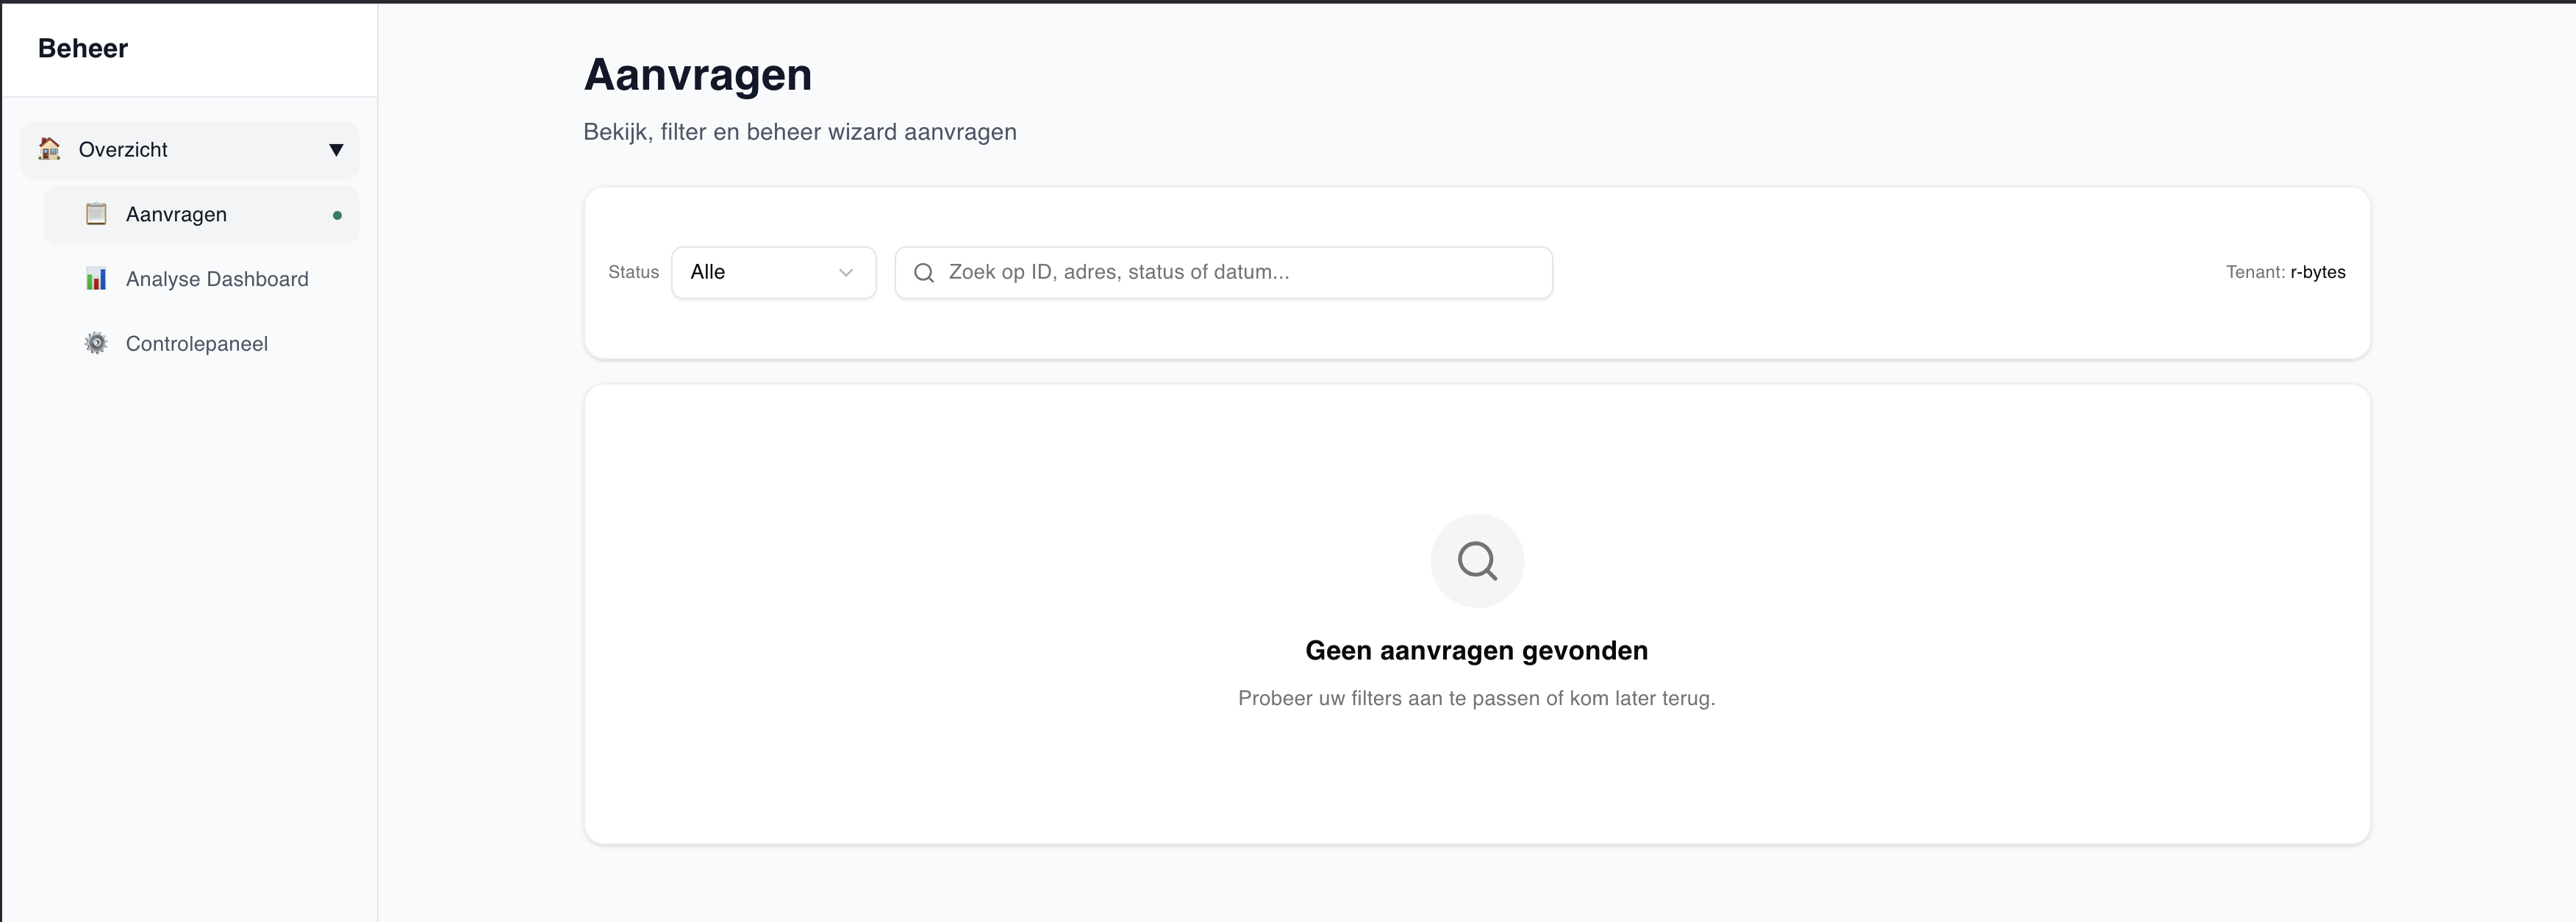
Task: Select Aanvragen from the sidebar menu
Action: [176, 214]
